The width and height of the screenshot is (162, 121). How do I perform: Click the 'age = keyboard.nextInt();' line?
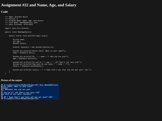coord(25,59)
